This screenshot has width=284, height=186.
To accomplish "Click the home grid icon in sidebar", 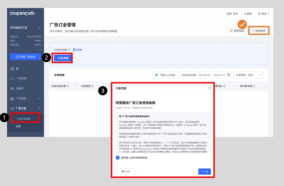I will coord(12,68).
